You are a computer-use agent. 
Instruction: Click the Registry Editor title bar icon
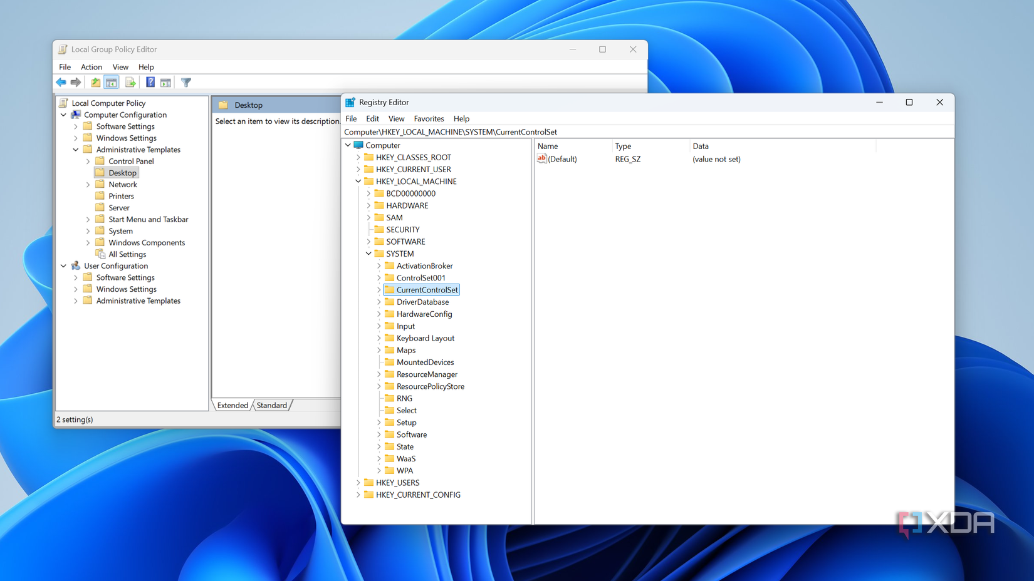pos(350,102)
